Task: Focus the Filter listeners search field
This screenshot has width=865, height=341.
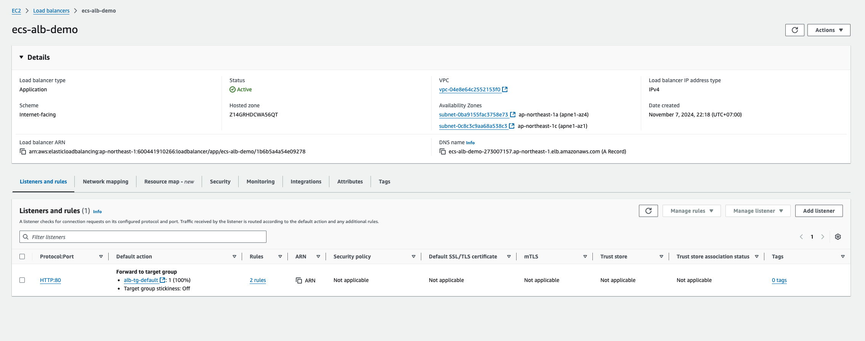Action: pos(143,237)
